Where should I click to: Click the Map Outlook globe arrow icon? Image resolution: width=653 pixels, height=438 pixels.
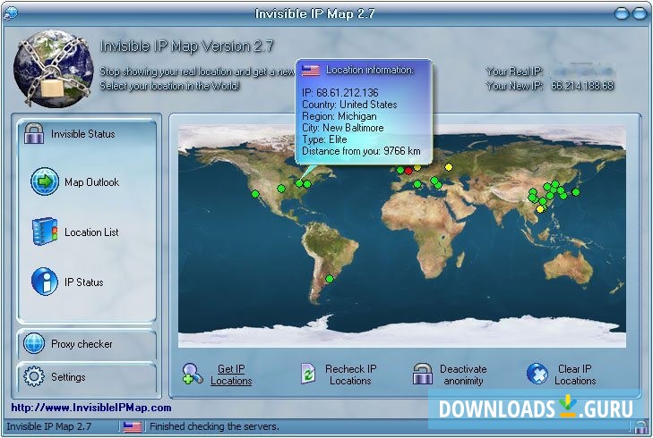45,181
